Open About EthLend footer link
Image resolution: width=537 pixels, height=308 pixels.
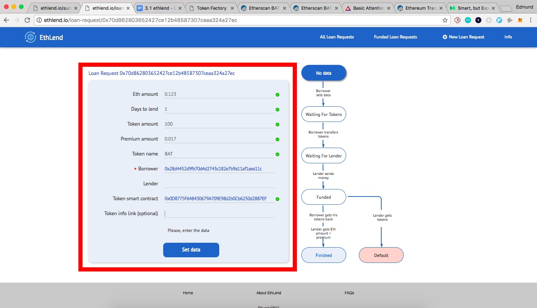(269, 293)
